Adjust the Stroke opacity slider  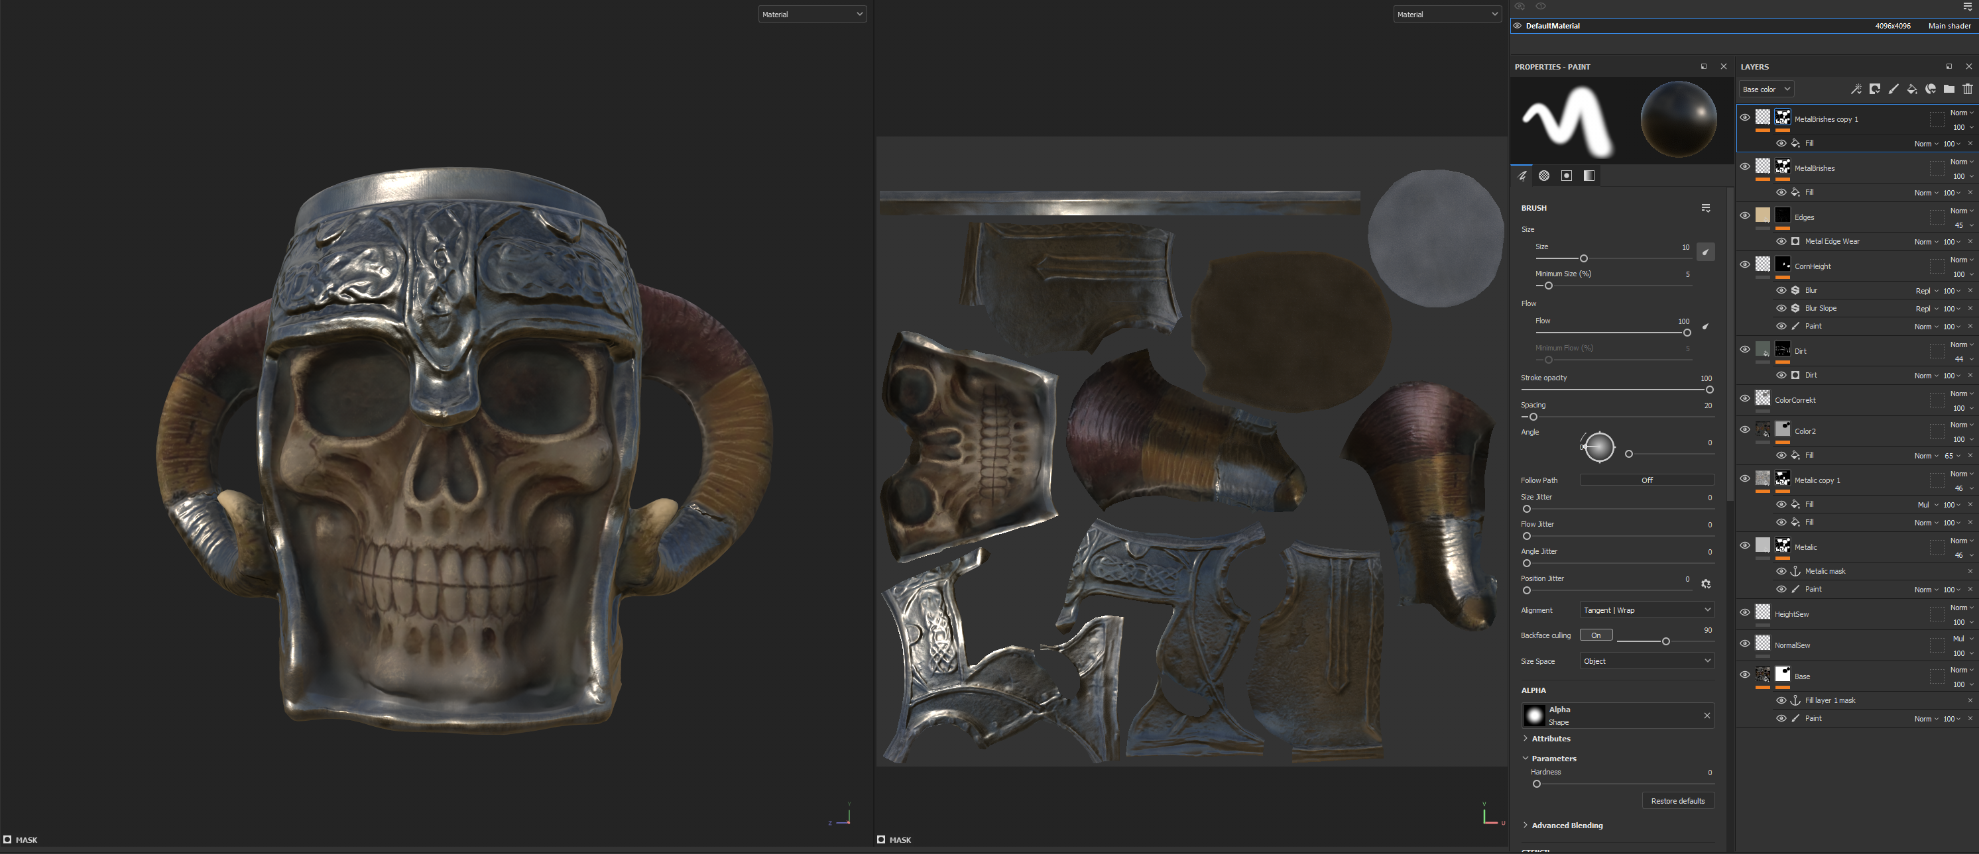(x=1709, y=390)
